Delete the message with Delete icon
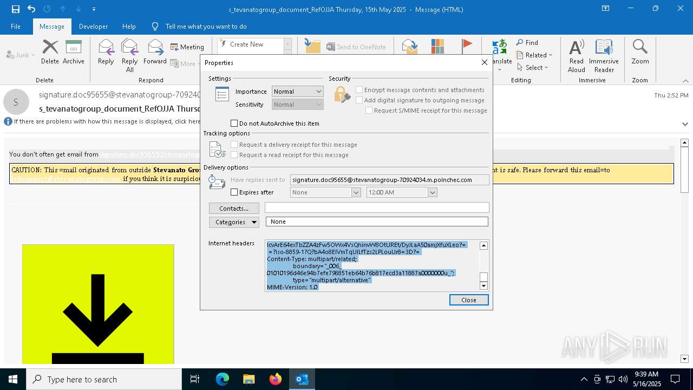The image size is (693, 390). [50, 52]
